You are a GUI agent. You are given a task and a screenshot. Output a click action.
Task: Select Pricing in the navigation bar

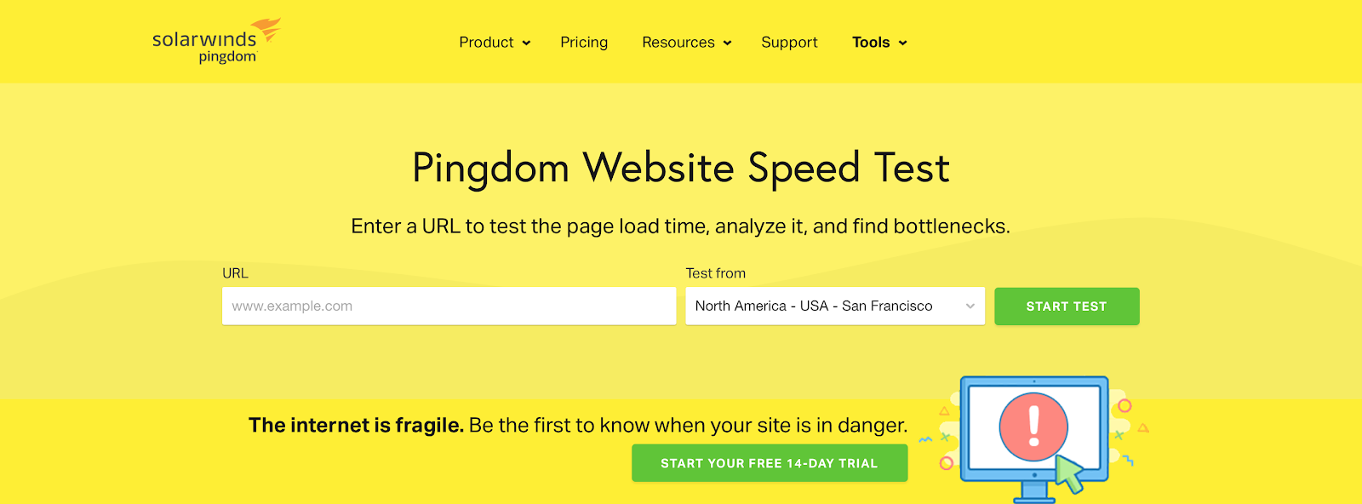584,42
